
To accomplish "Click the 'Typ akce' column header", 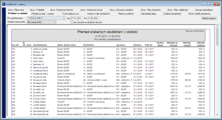I will tap(120, 45).
